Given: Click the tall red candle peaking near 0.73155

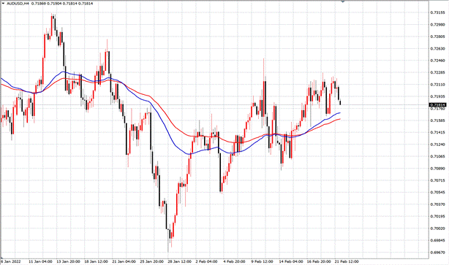Looking at the screenshot, I should click(52, 24).
